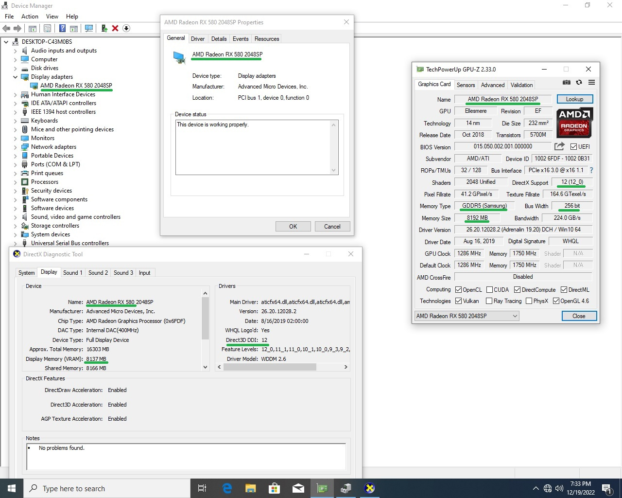622x498 pixels.
Task: Click the scan for hardware changes icon
Action: 89,28
